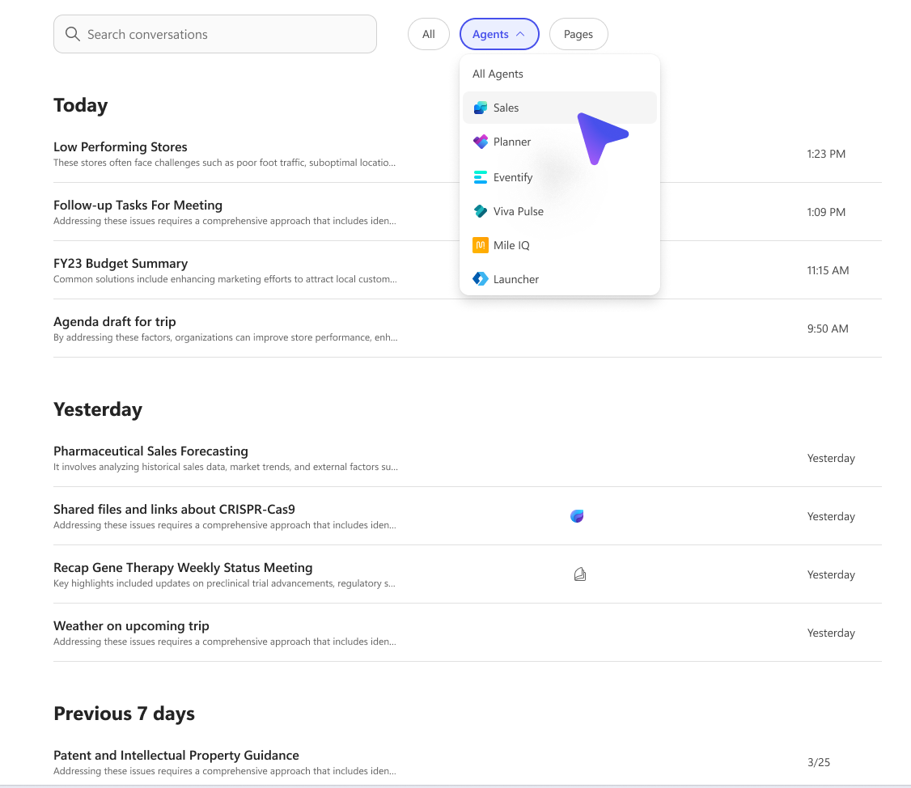The width and height of the screenshot is (911, 788).
Task: Open the Low Performing Stores conversation
Action: click(121, 147)
